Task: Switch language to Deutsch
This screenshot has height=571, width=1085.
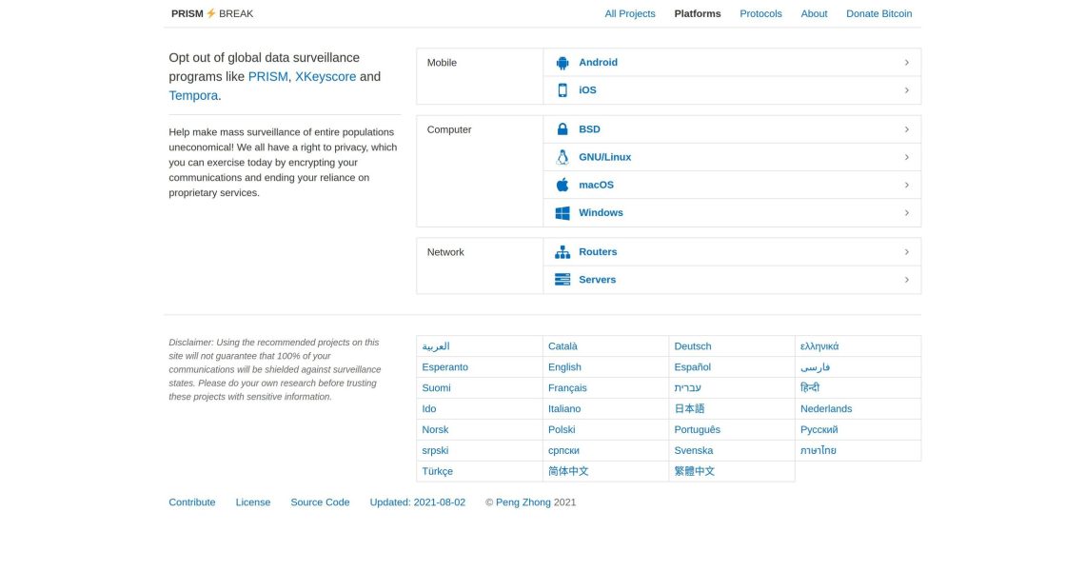Action: [692, 346]
